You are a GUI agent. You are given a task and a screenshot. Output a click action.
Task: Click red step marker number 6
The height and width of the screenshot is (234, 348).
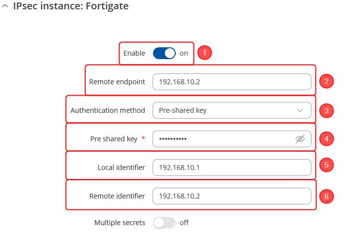tap(326, 197)
